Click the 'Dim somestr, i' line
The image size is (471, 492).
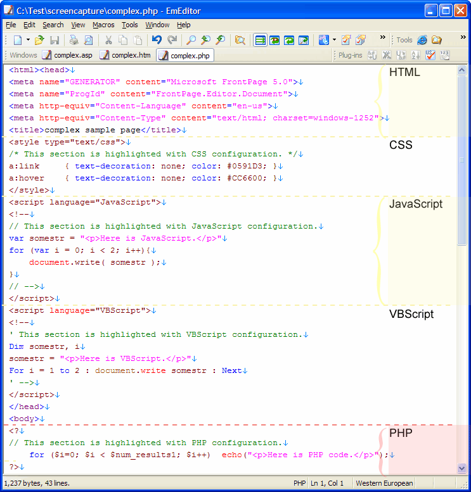47,347
